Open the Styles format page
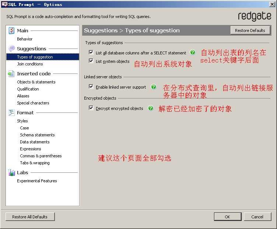 pos(22,121)
